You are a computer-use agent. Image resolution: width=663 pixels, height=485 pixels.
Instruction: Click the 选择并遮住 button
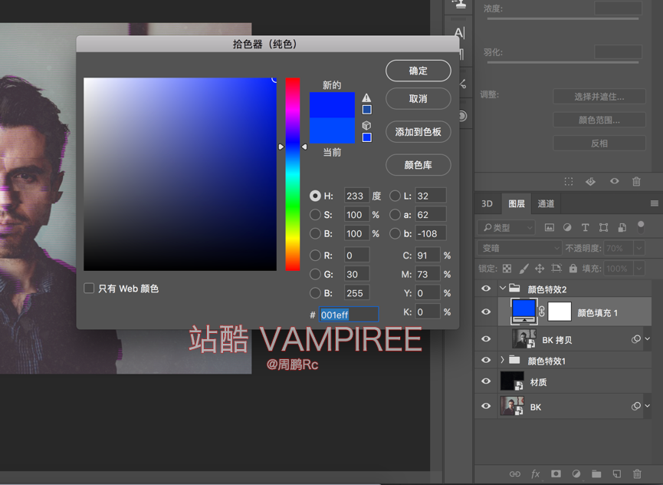click(x=599, y=97)
